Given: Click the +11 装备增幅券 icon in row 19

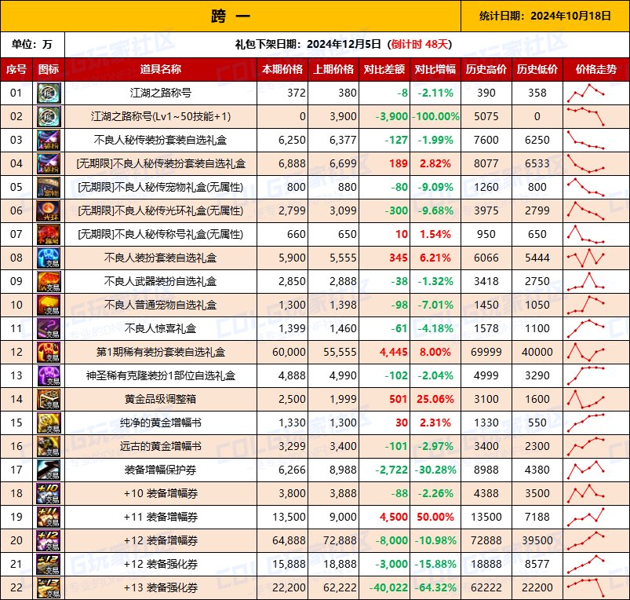Looking at the screenshot, I should pos(49,517).
